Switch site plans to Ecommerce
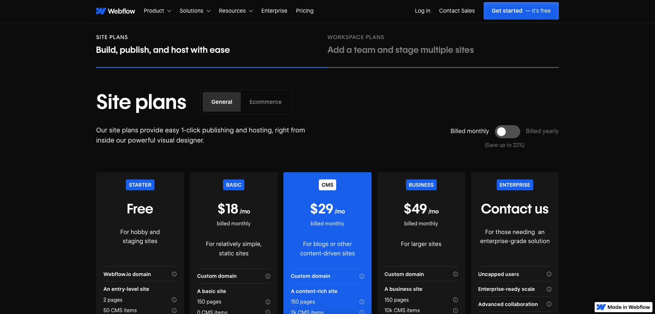 pyautogui.click(x=265, y=102)
